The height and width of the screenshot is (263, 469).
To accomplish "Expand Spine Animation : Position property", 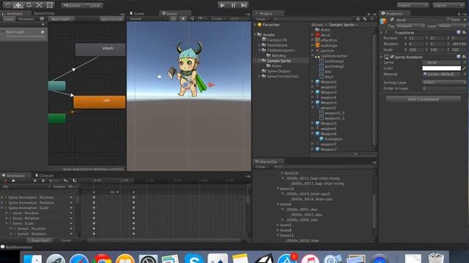I will 2,197.
